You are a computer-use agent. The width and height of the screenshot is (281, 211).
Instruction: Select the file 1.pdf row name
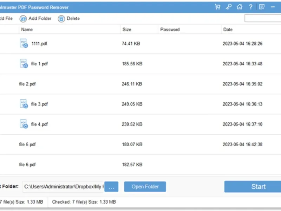click(39, 64)
